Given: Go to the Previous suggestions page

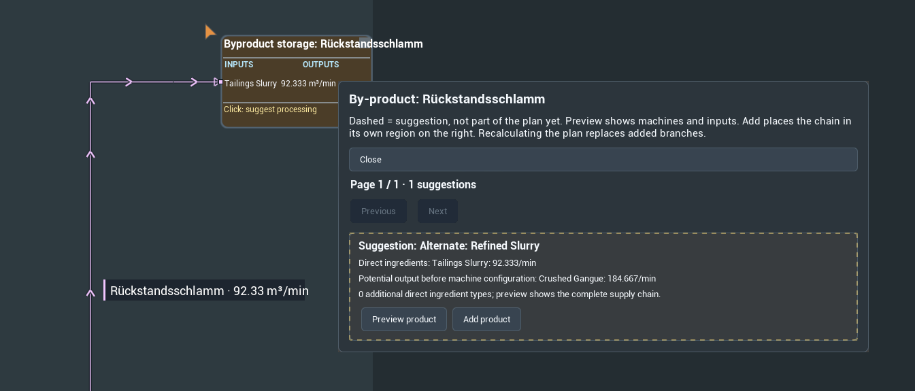Looking at the screenshot, I should [x=378, y=211].
